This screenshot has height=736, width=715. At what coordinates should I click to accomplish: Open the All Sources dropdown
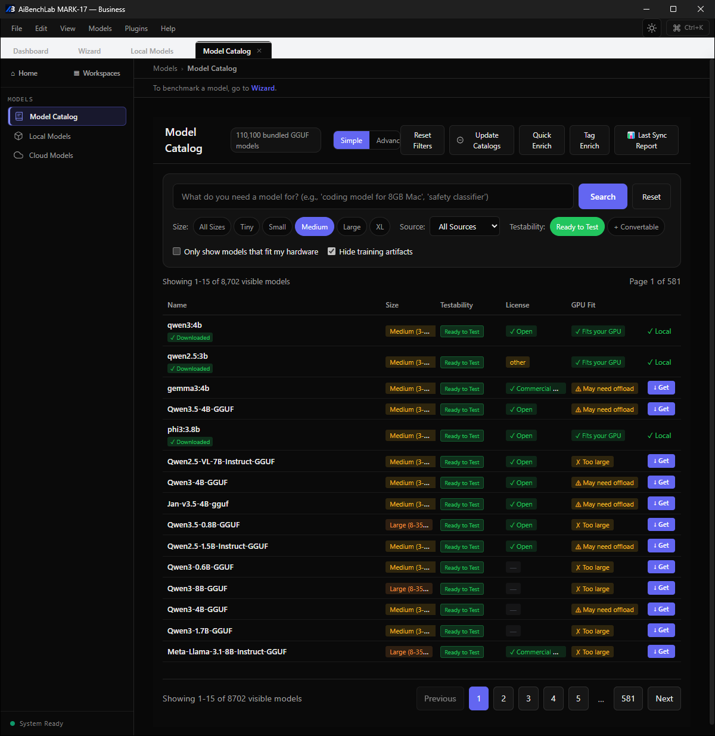(x=465, y=226)
